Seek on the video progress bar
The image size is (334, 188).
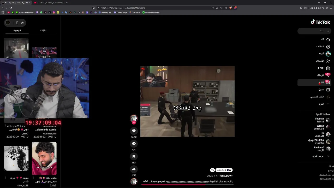point(187,185)
